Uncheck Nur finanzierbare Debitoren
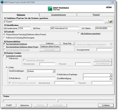This screenshot has height=110, width=118. (x=4, y=44)
